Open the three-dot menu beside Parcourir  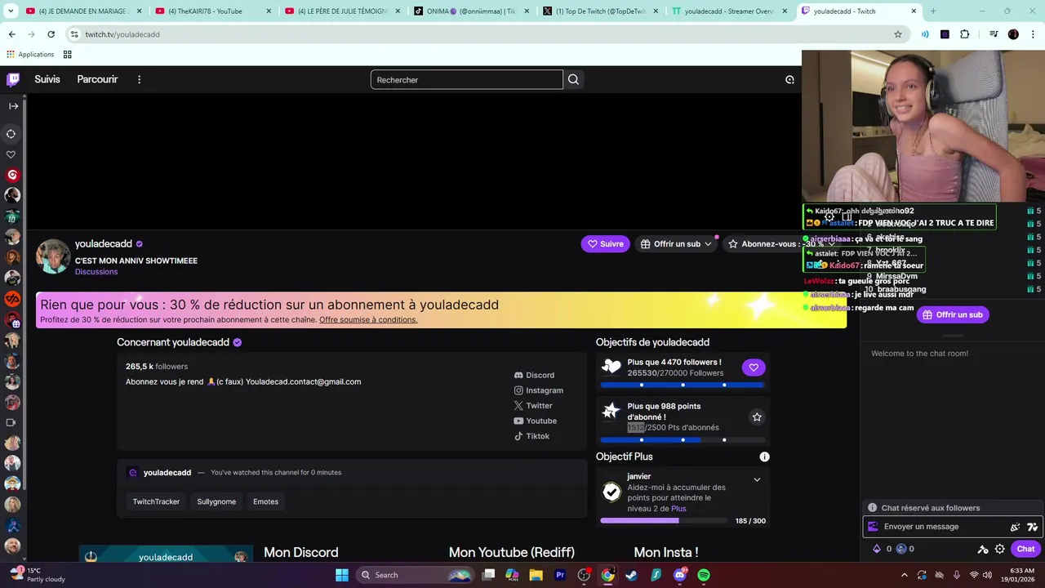(x=139, y=79)
